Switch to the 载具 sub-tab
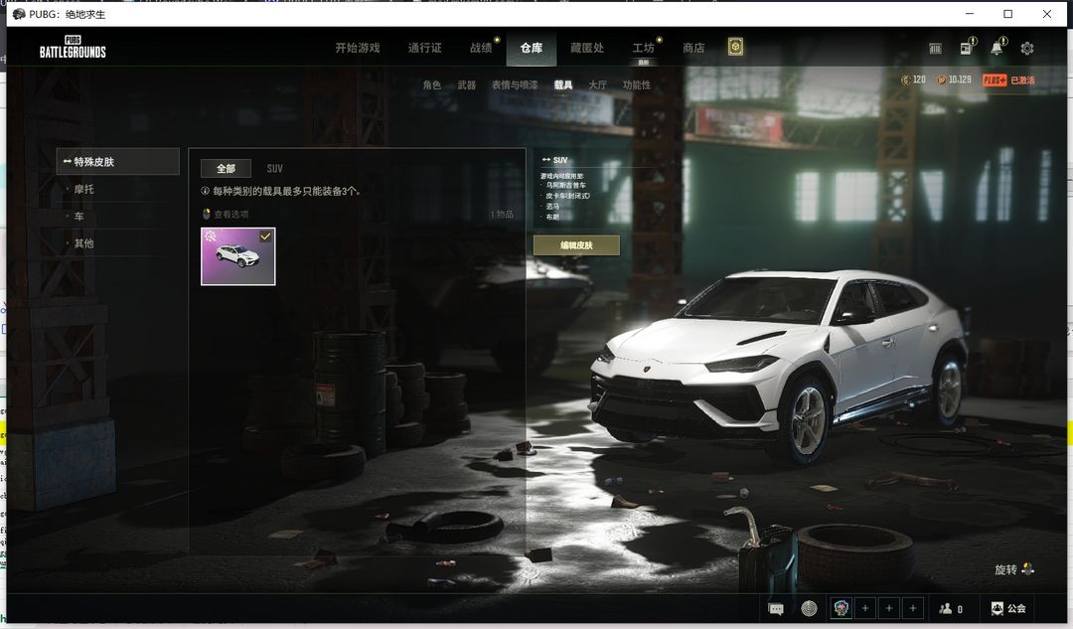This screenshot has height=629, width=1073. click(563, 84)
